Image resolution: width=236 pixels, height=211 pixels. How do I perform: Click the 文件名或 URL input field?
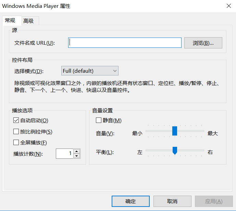pos(125,43)
